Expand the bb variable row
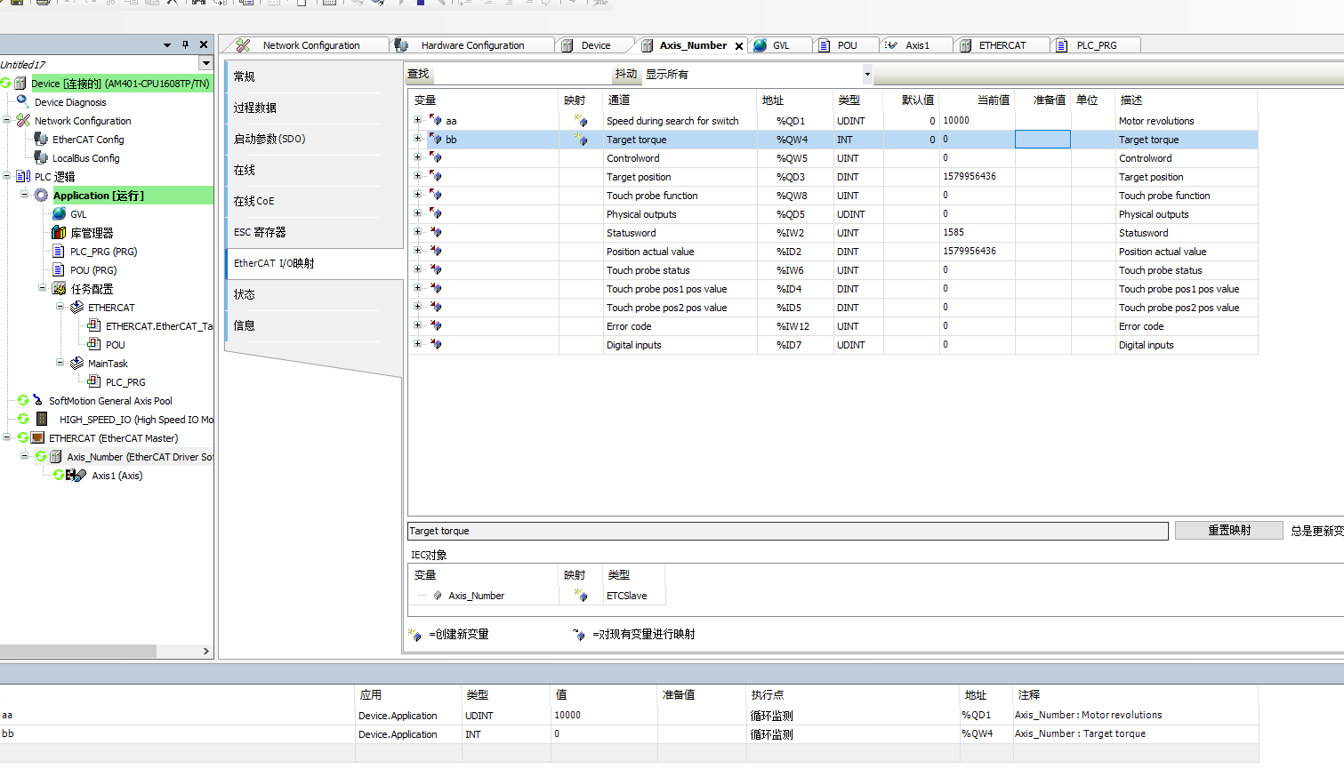Screen dimensions: 1344x769 point(417,139)
